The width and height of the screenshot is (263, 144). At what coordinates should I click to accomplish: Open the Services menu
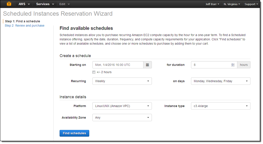(45, 4)
